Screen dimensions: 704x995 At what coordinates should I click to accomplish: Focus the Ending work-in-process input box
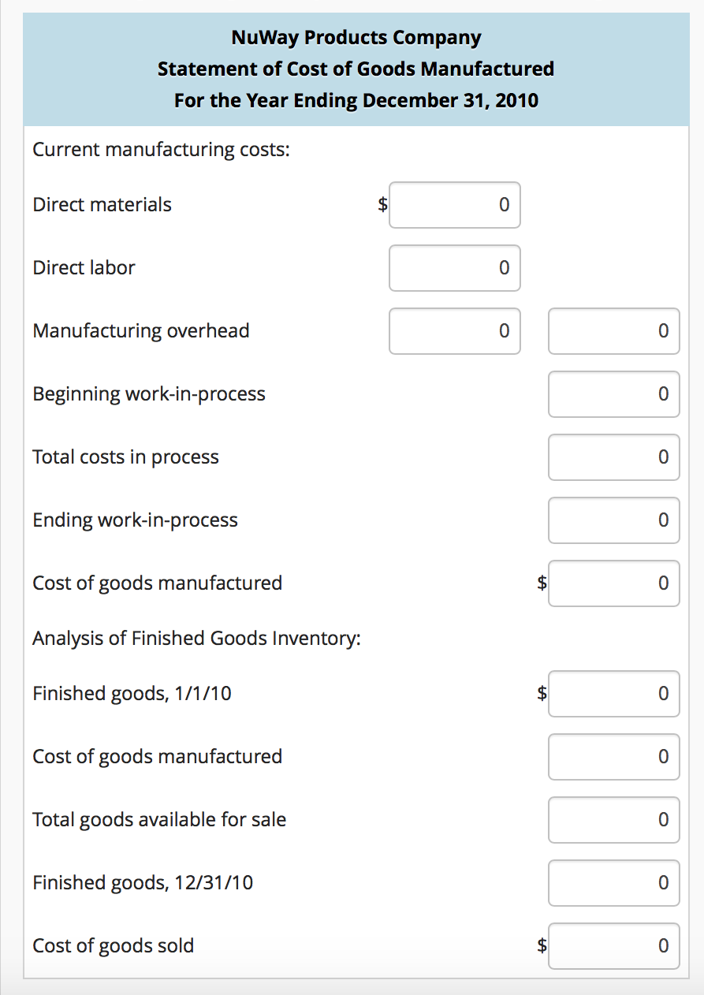pyautogui.click(x=614, y=520)
